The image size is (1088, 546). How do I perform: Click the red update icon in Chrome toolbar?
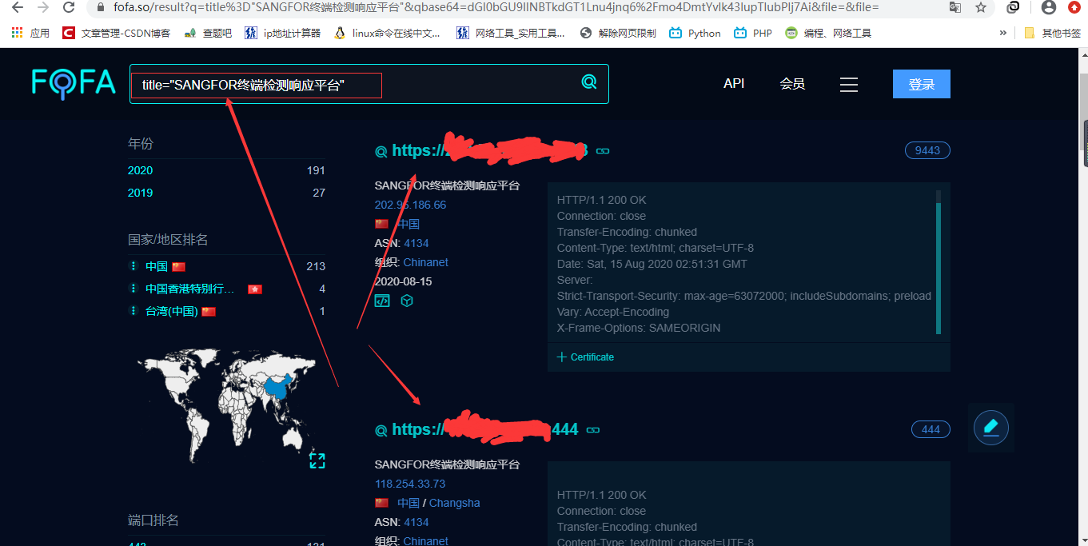[x=1074, y=7]
